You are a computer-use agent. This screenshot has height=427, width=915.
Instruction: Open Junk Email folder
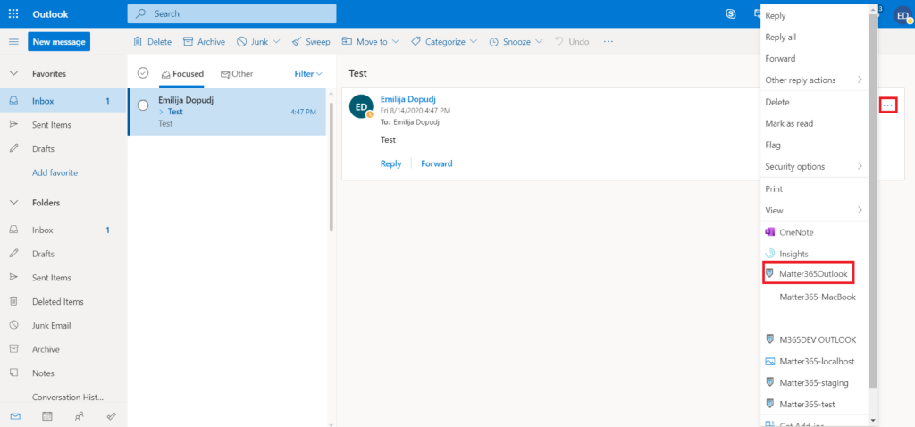point(51,325)
